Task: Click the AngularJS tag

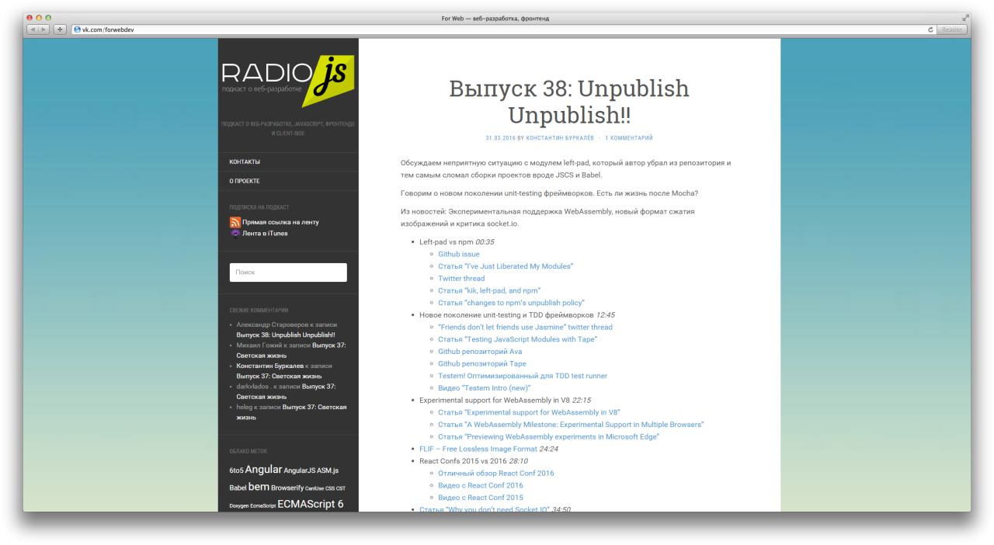Action: coord(300,470)
